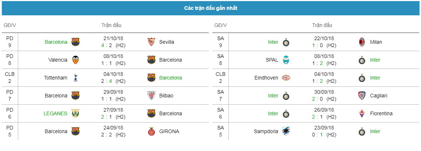Screen dimensions: 421x151
Task: Click the Sampdoria club crest
Action: (286, 131)
